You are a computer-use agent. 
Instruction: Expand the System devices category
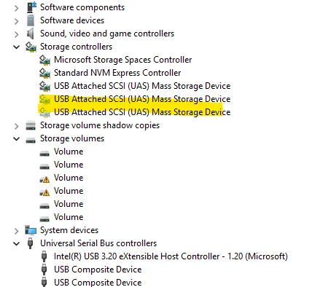point(17,231)
